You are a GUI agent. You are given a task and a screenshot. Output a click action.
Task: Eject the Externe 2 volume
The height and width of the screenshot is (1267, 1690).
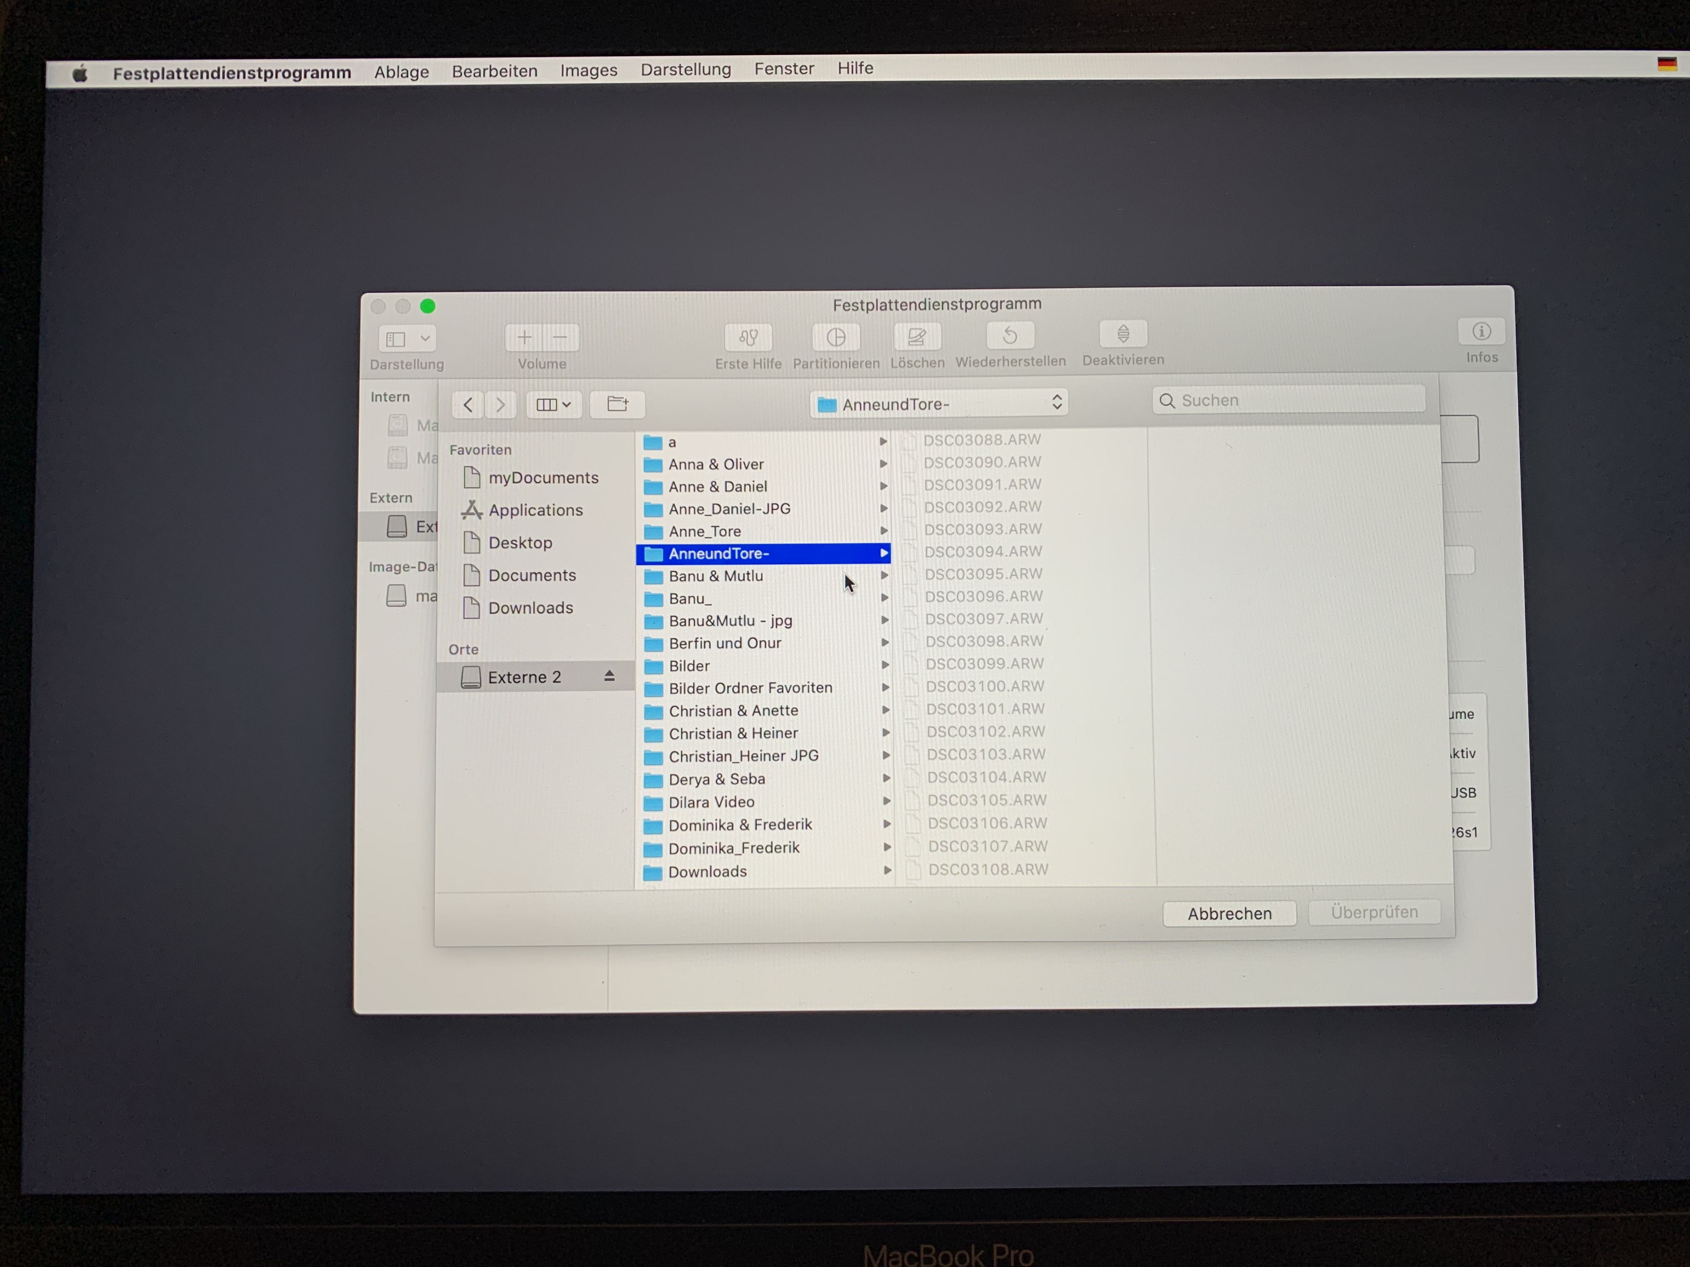click(609, 676)
